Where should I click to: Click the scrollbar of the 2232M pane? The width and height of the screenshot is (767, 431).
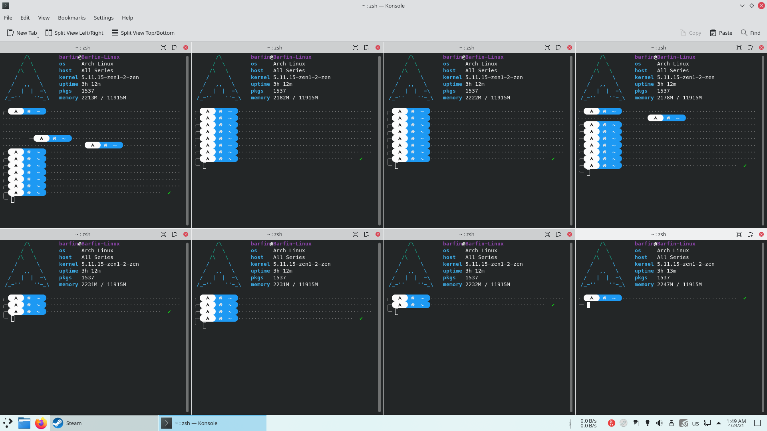pos(571,327)
